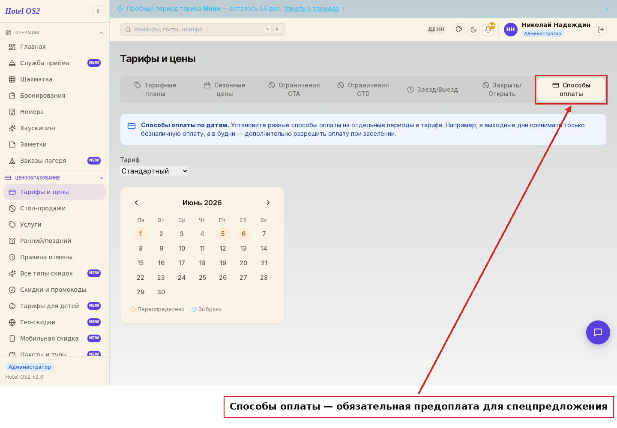Open the Номера section

(x=54, y=112)
